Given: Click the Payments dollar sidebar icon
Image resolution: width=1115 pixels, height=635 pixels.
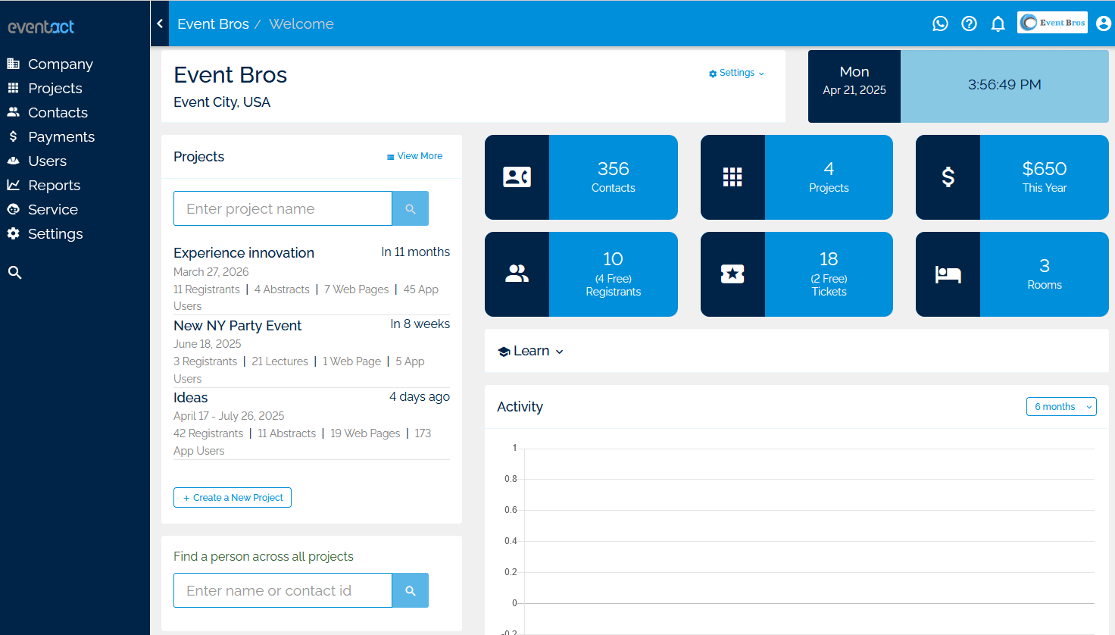Looking at the screenshot, I should click(13, 136).
